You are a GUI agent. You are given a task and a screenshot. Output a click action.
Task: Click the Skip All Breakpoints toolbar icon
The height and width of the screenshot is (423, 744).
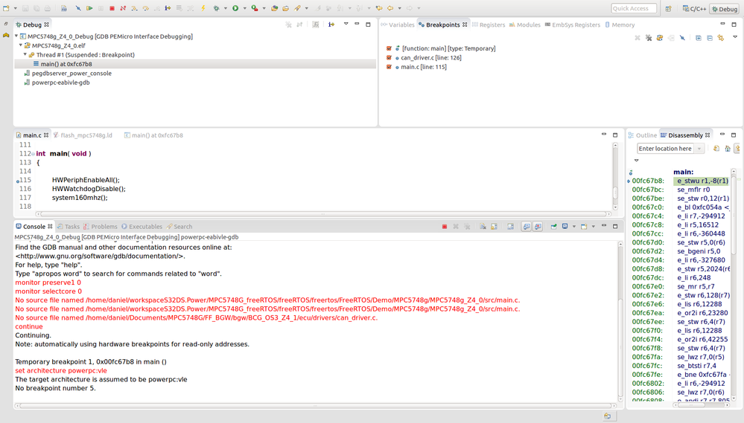click(x=78, y=8)
